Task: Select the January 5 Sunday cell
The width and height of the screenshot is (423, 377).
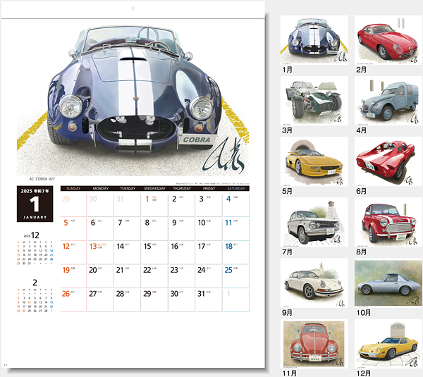Action: tap(73, 229)
